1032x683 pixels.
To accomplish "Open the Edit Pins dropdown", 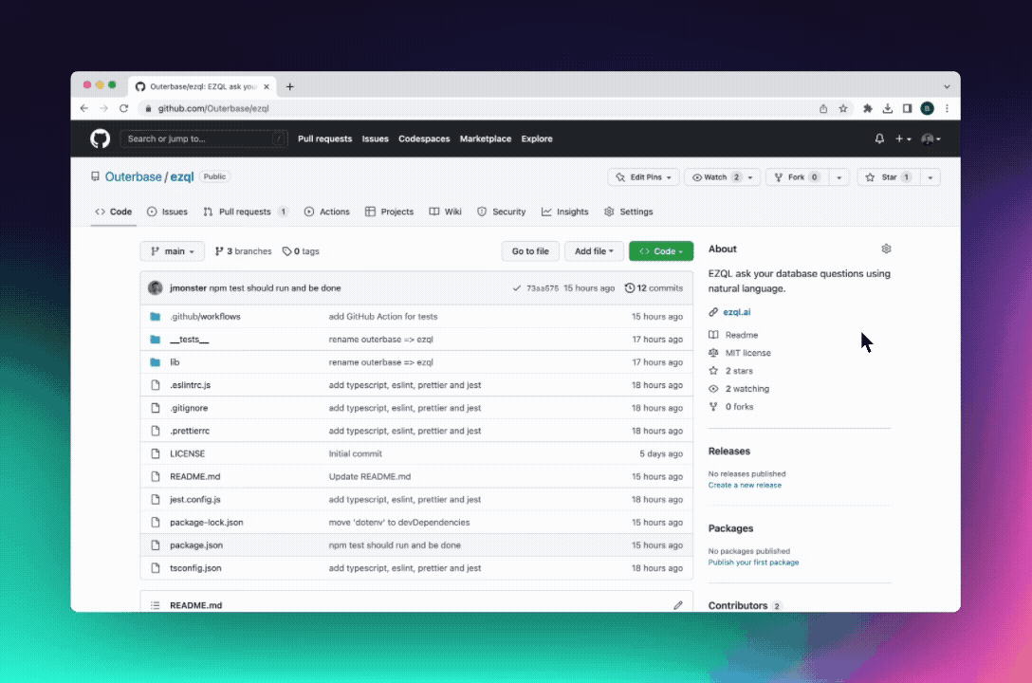I will [643, 176].
